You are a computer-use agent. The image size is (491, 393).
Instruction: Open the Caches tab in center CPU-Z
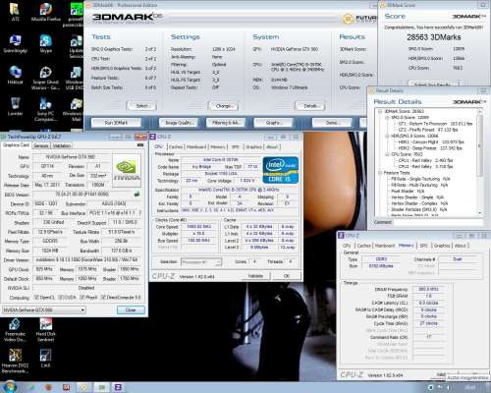point(176,146)
